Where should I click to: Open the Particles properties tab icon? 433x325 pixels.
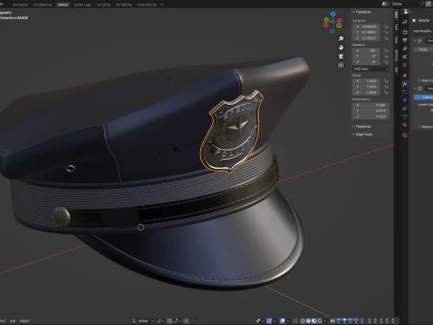pos(405,92)
